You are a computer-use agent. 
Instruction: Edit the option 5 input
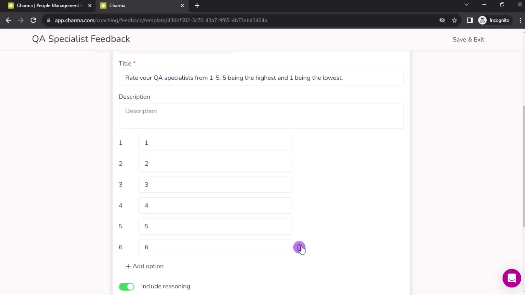215,226
